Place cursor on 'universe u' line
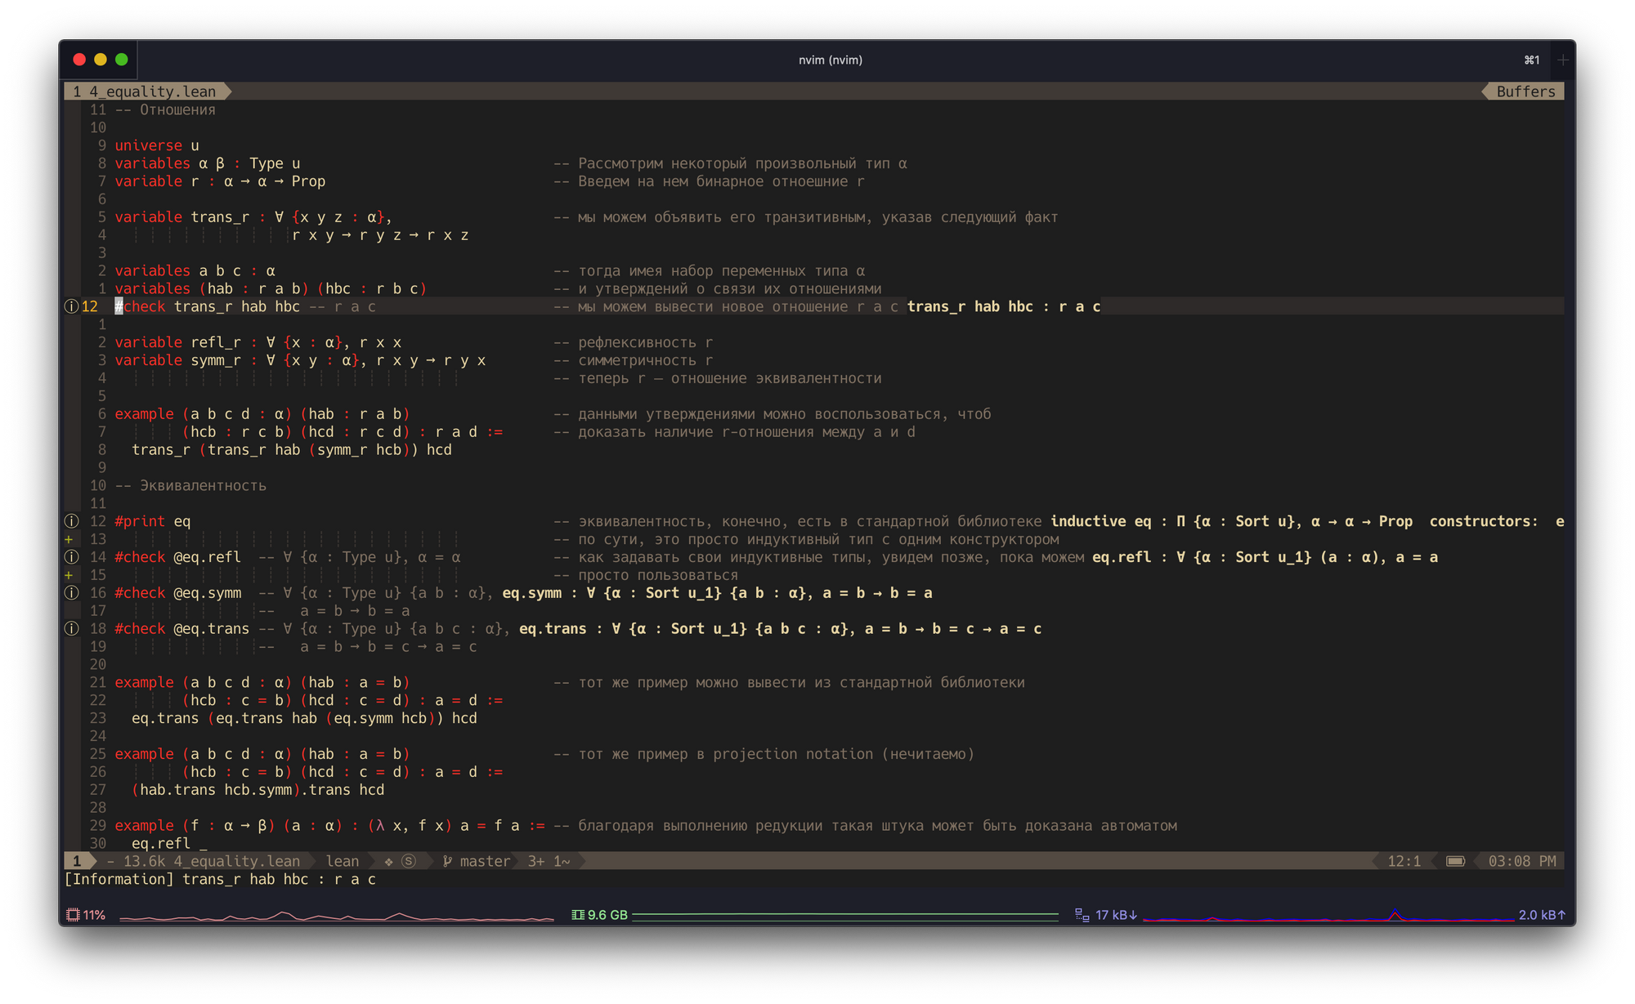 coord(156,146)
